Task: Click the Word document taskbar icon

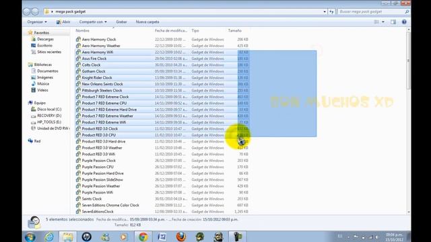Action: click(162, 237)
